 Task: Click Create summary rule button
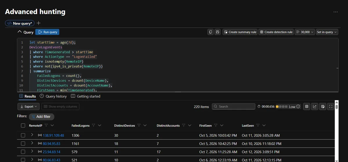[240, 32]
